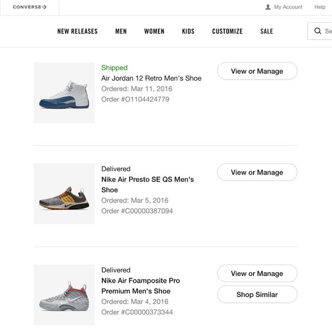The height and width of the screenshot is (332, 332).
Task: View or Manage Air Jordan 12 order
Action: 257,71
